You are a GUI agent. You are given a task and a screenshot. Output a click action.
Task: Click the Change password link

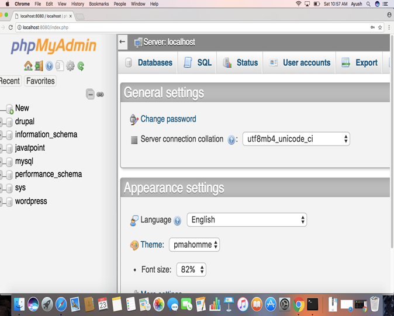click(x=168, y=119)
